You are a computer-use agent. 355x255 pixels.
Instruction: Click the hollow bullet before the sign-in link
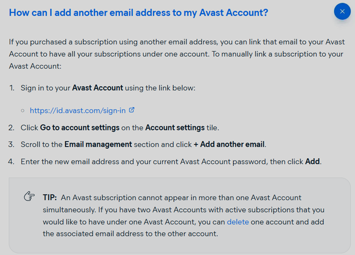(x=23, y=111)
